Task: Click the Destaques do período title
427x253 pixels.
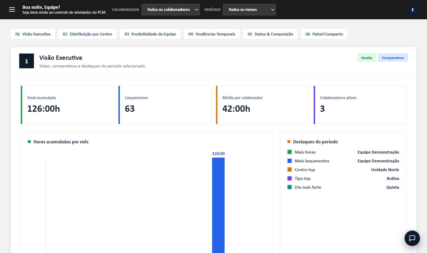Action: (315, 142)
